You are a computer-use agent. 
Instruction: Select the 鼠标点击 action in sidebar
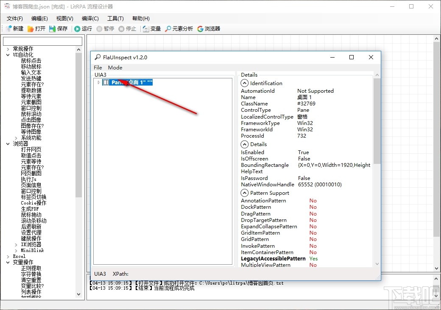click(x=31, y=61)
